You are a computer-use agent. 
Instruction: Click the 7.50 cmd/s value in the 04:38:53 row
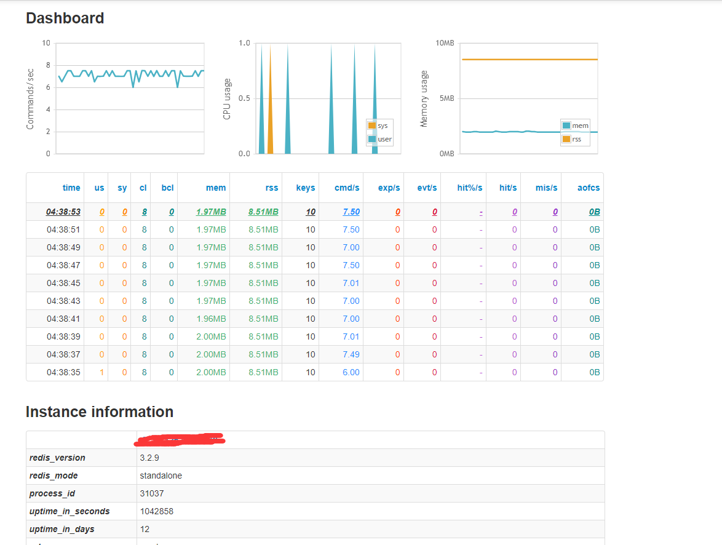[x=351, y=212]
